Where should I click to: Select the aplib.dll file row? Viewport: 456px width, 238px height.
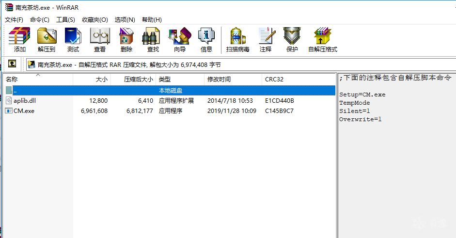click(x=169, y=101)
